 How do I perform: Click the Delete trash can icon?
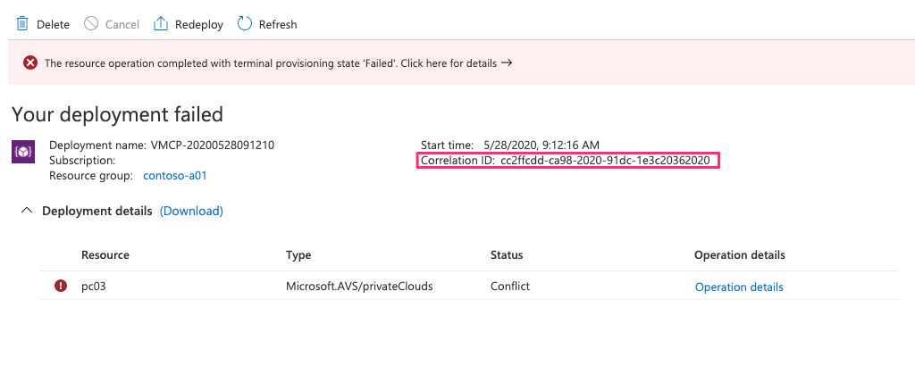pyautogui.click(x=22, y=24)
